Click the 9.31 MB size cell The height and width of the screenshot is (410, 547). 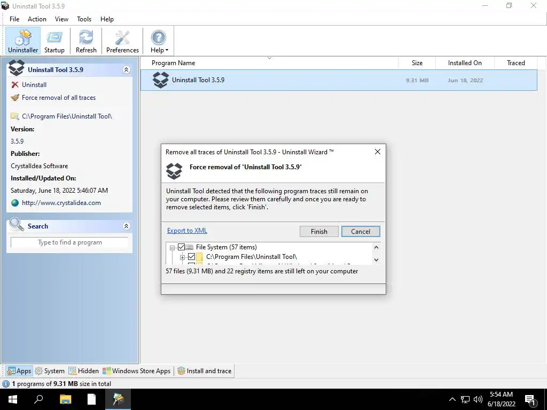(417, 81)
